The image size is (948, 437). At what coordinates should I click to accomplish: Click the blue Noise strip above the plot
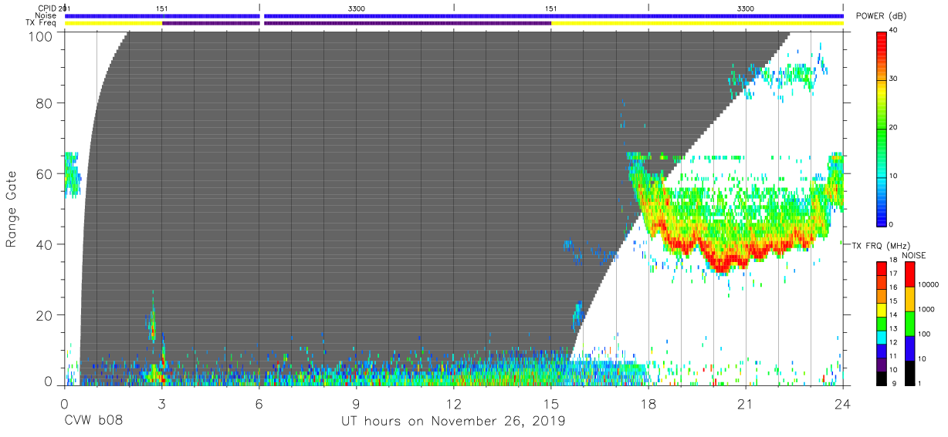454,15
